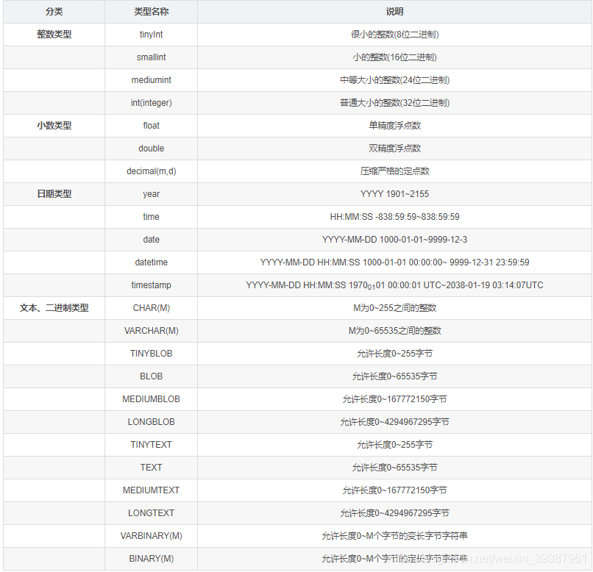
Task: Click the 说明 column header
Action: pyautogui.click(x=394, y=12)
